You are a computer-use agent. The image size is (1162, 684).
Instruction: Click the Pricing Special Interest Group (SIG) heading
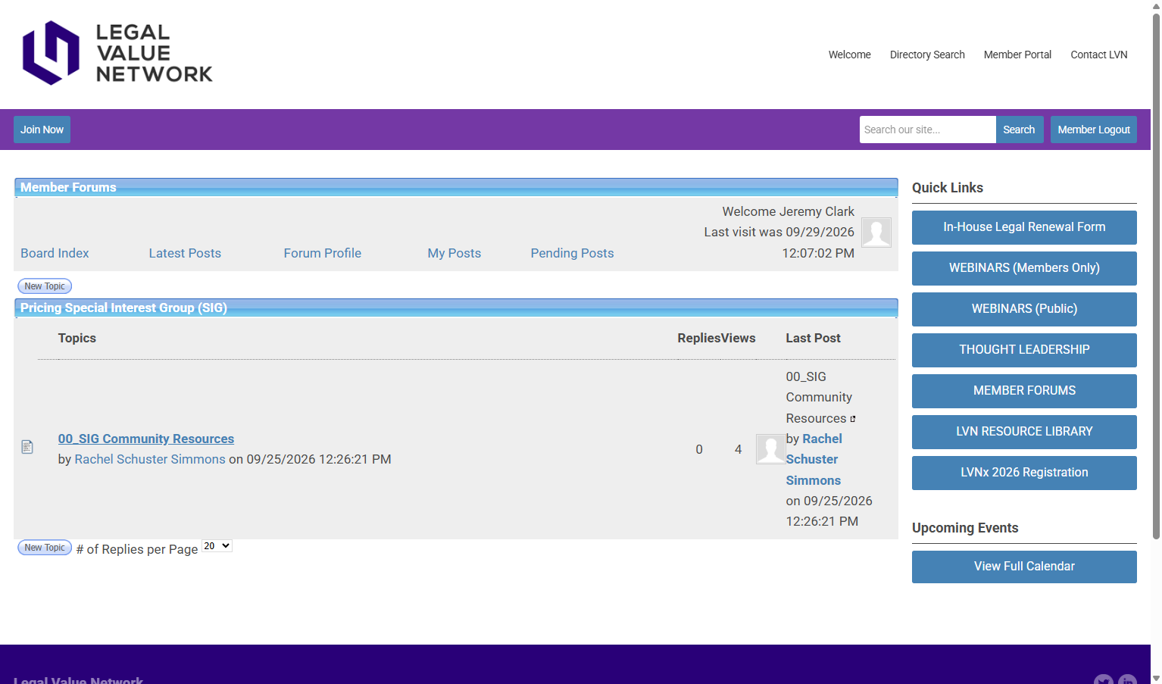point(123,308)
